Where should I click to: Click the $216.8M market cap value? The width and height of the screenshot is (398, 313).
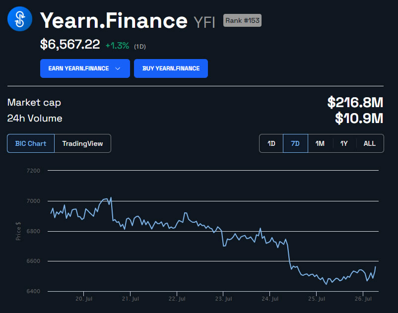[x=355, y=103]
